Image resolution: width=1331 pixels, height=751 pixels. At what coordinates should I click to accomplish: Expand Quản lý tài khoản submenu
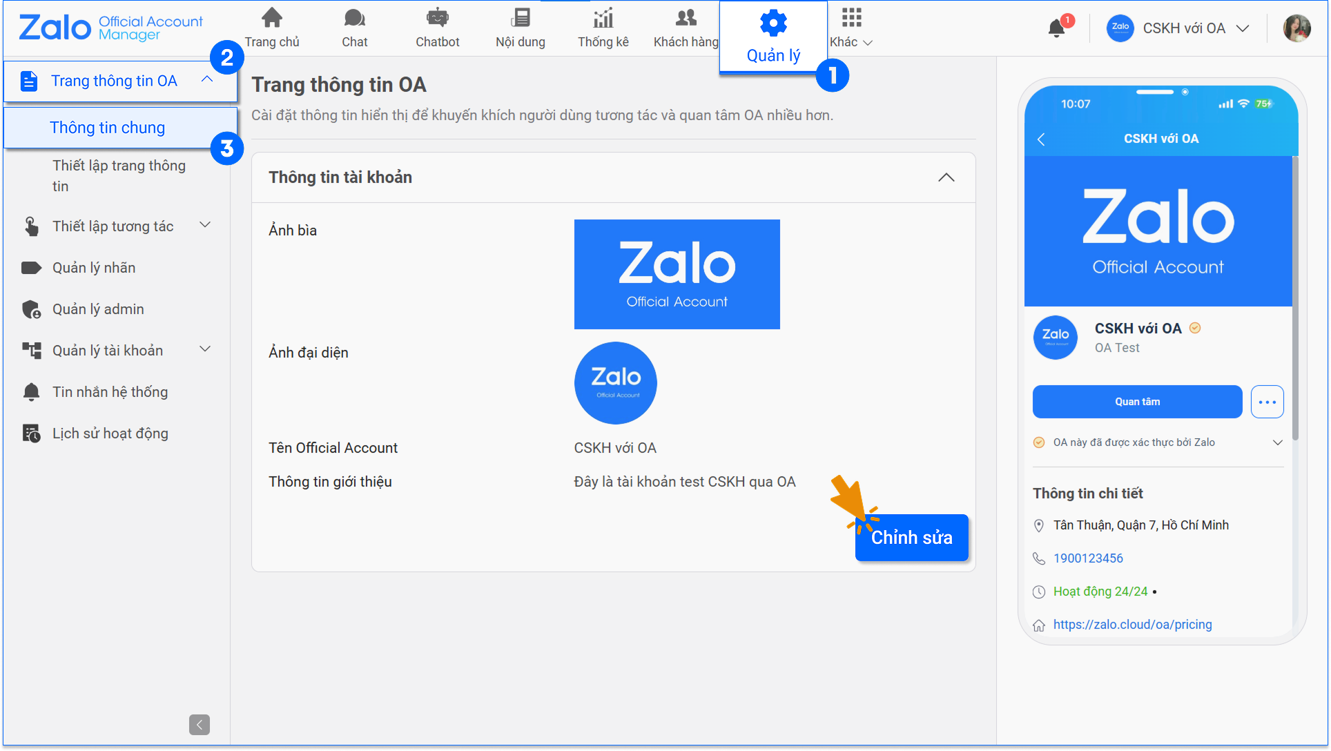coord(205,349)
